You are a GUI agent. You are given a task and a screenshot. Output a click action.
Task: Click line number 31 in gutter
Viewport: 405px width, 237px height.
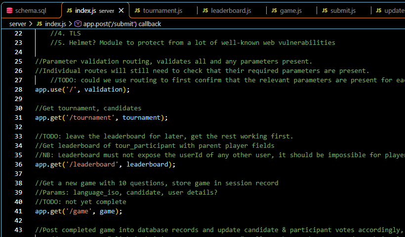(18, 117)
